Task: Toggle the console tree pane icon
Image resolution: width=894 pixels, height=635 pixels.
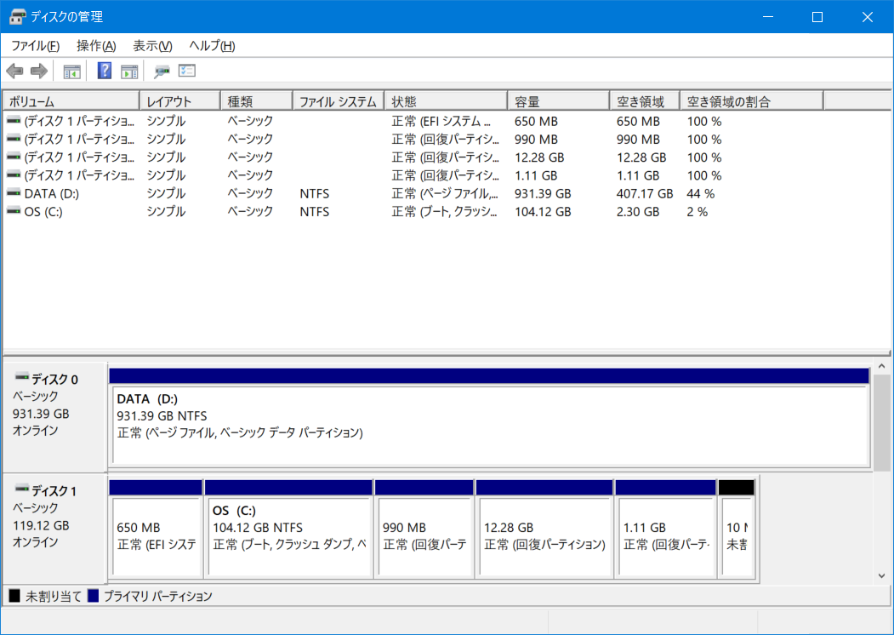Action: coord(71,71)
